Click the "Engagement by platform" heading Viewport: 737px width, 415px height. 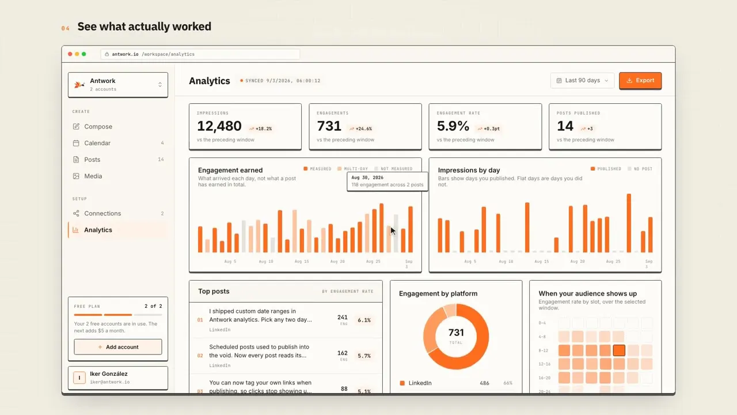(x=438, y=294)
